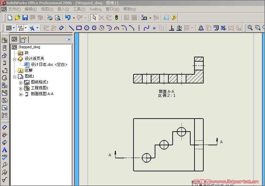Select the Line sketch tool
The height and width of the screenshot is (186, 265).
click(x=71, y=28)
